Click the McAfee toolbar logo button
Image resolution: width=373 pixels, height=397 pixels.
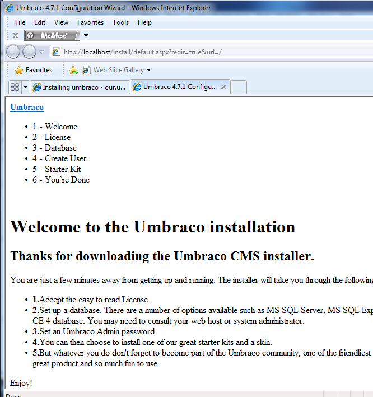point(52,35)
